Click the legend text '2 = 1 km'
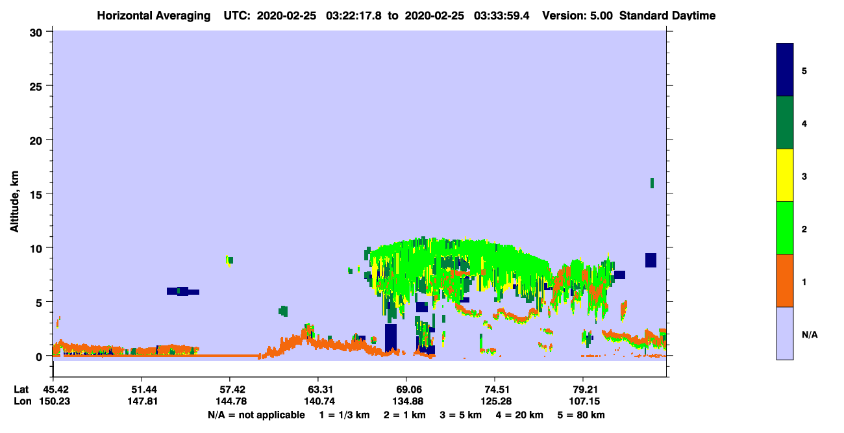The width and height of the screenshot is (844, 433). click(x=404, y=415)
